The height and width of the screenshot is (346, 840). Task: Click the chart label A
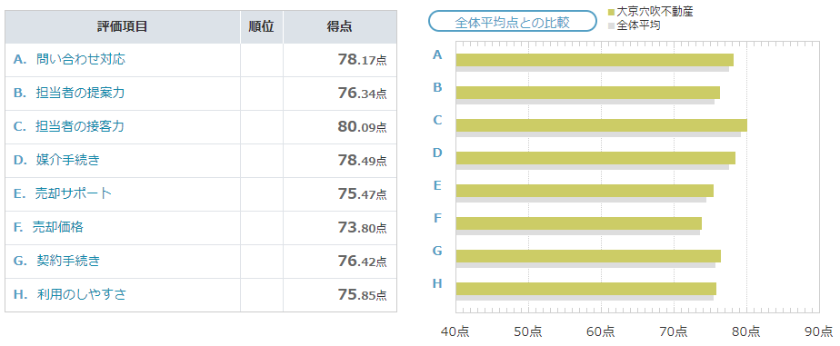point(437,54)
